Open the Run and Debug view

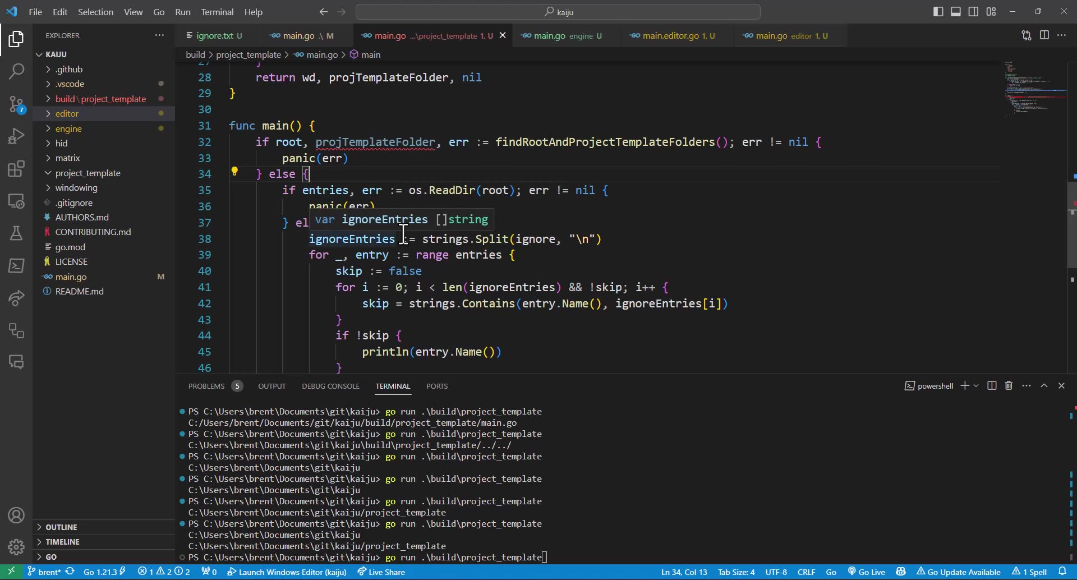pos(16,135)
